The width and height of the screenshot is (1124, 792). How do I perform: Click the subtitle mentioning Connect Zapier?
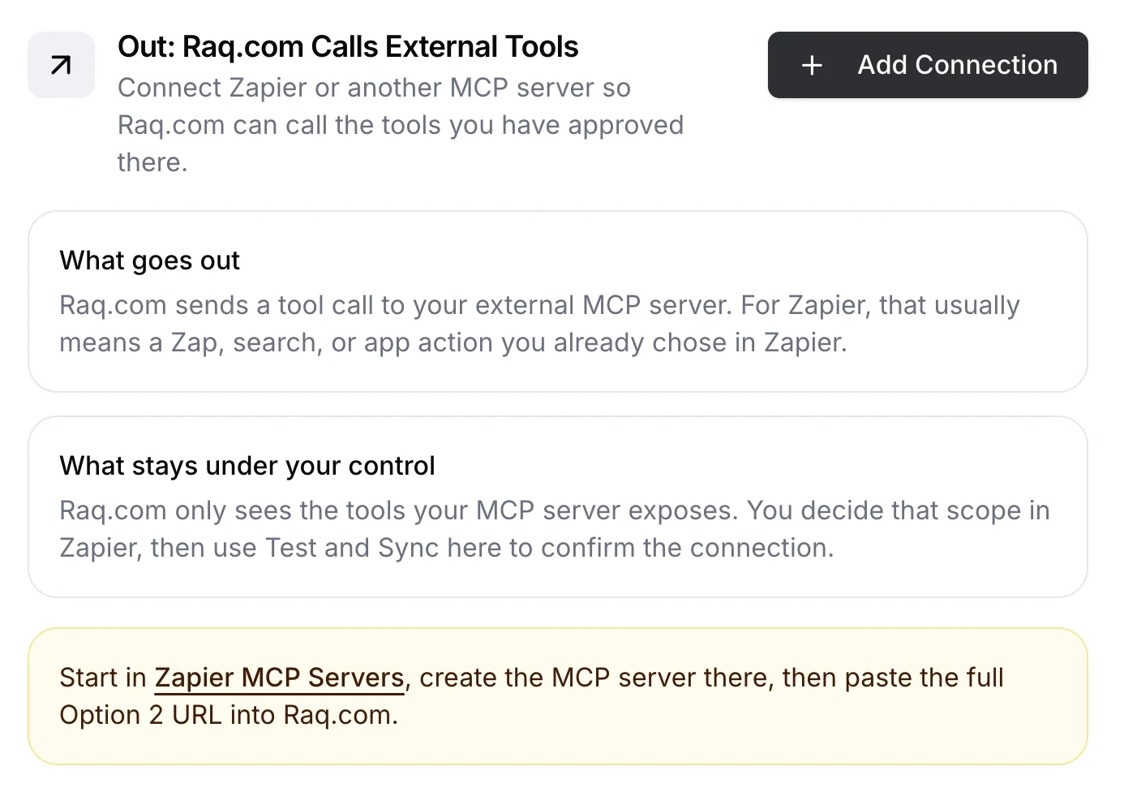(401, 124)
